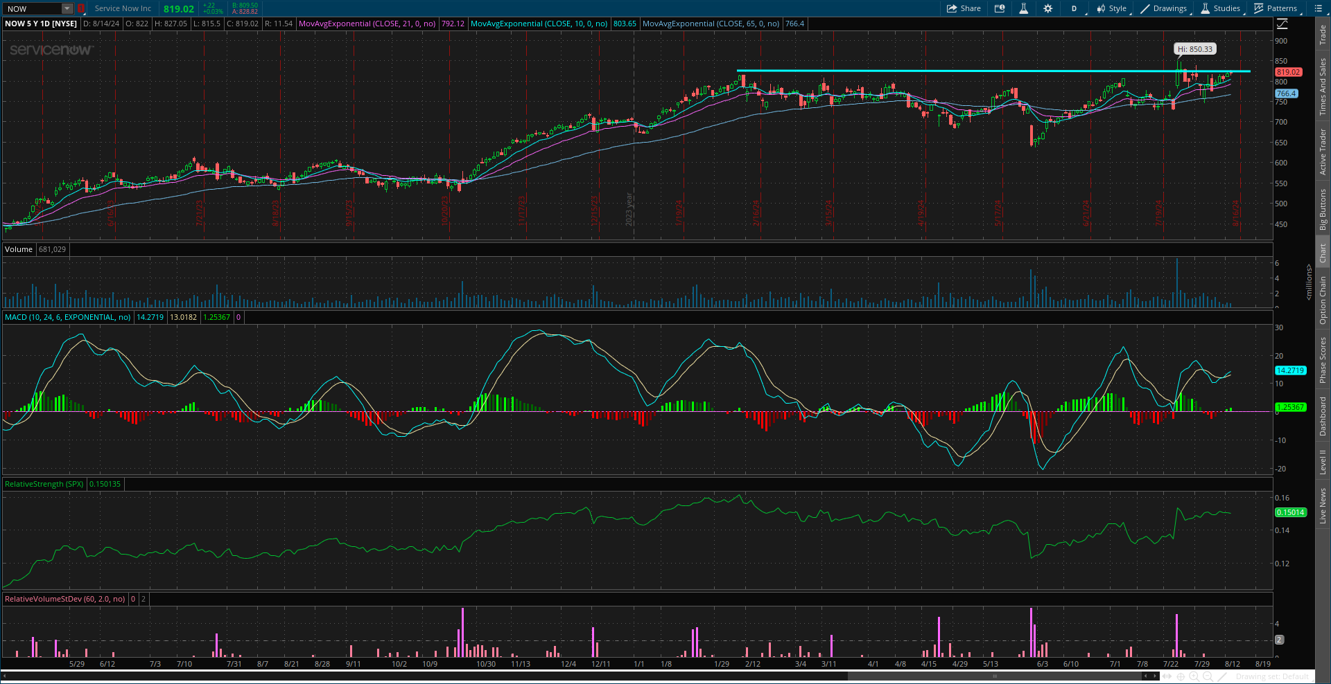Select the Chart sidebar tab
Viewport: 1331px width, 684px height.
(1323, 253)
